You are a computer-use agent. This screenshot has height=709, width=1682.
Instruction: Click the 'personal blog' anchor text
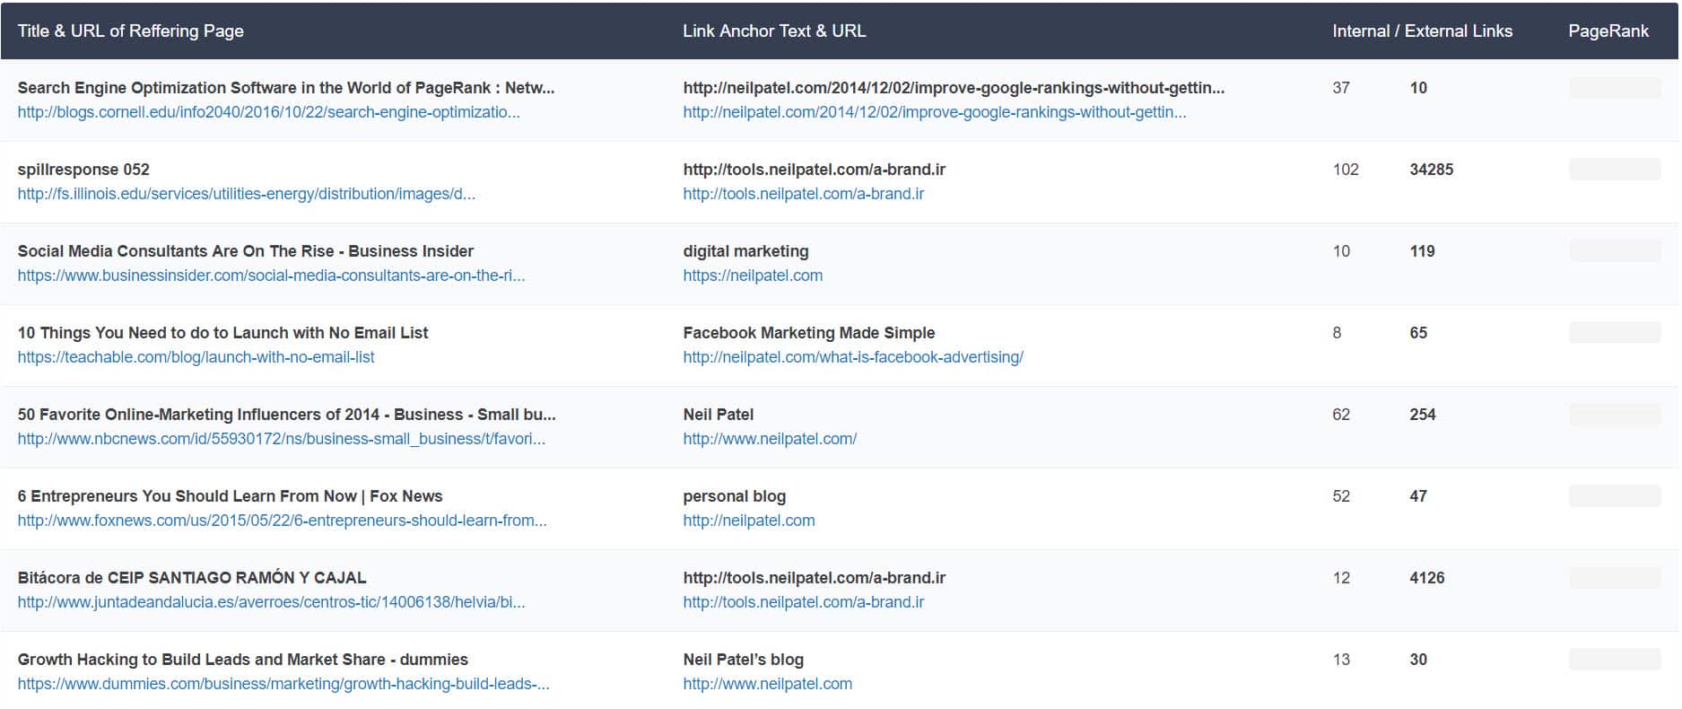(x=734, y=496)
